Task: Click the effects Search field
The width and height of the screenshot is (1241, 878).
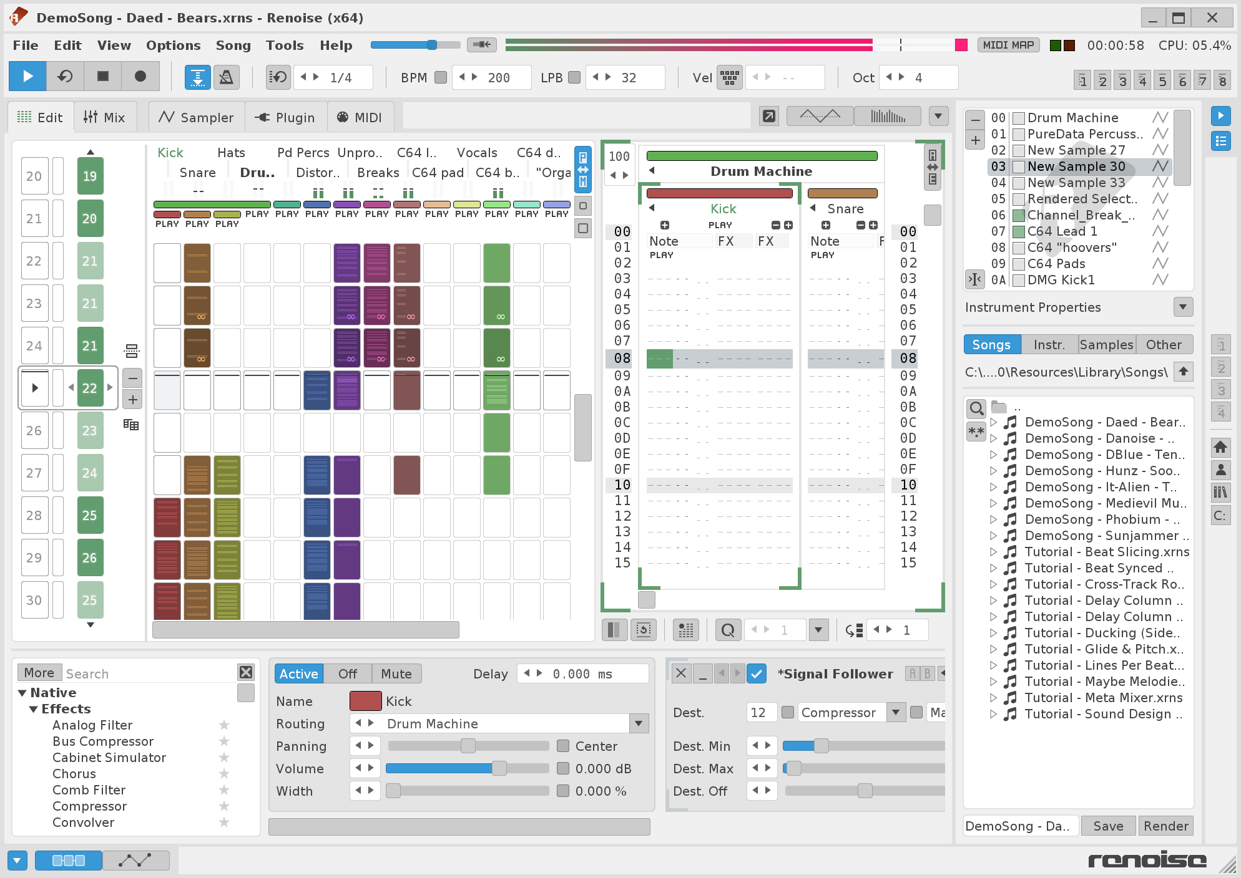Action: tap(149, 673)
